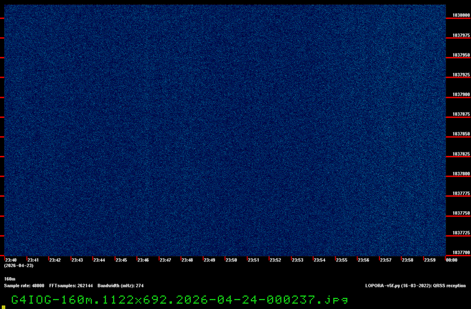The height and width of the screenshot is (309, 471).
Task: Click the 23:50 time marker
Action: coord(231,260)
